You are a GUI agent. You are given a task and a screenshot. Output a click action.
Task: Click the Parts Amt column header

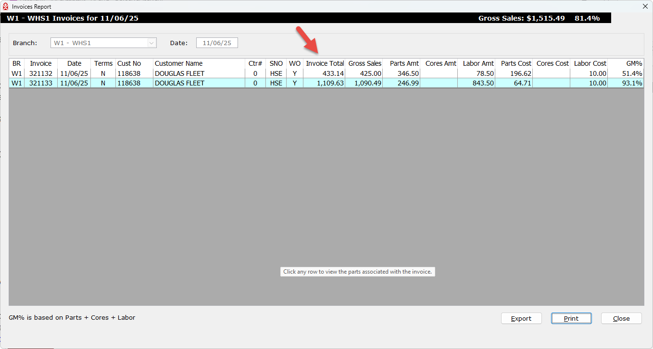tap(404, 63)
